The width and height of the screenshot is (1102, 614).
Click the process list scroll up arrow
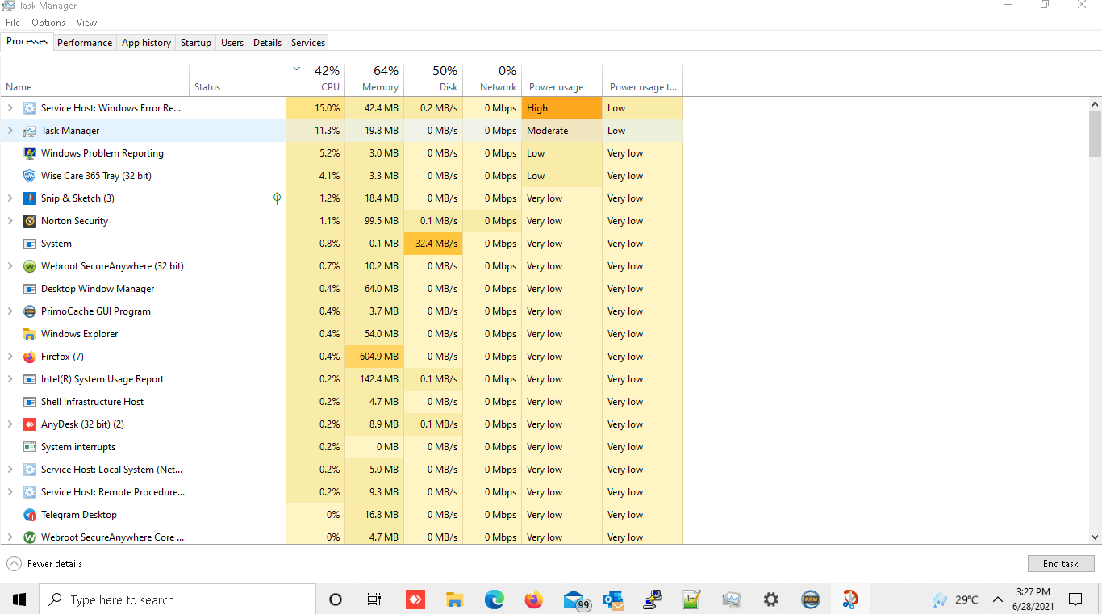point(1095,104)
